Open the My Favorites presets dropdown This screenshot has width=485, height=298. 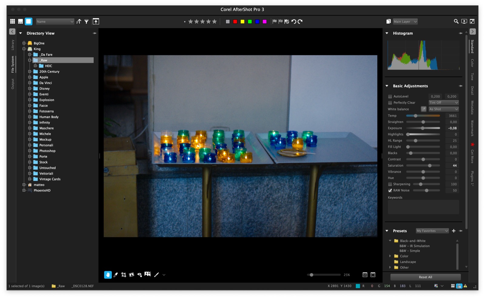pos(432,231)
